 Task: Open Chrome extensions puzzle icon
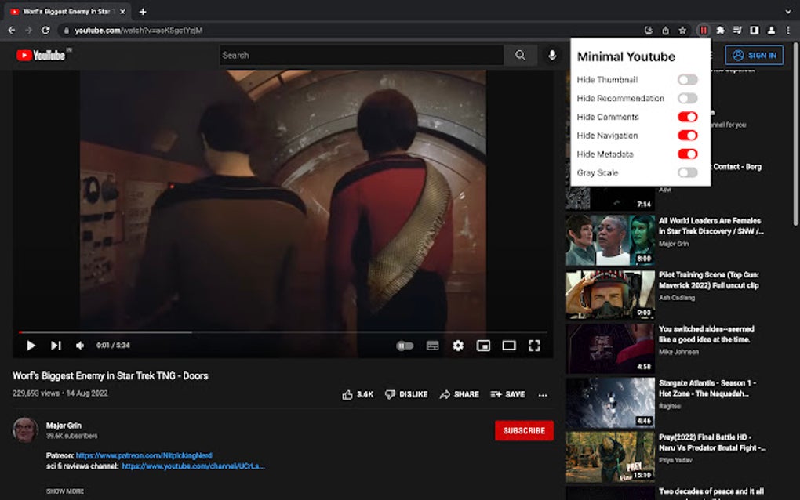click(x=721, y=31)
